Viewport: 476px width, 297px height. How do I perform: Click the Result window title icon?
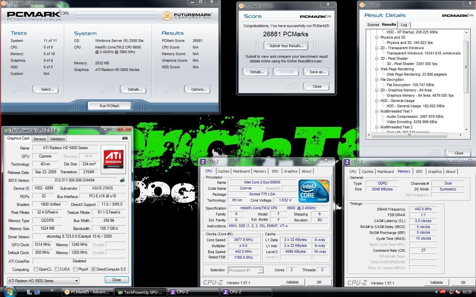point(362,5)
